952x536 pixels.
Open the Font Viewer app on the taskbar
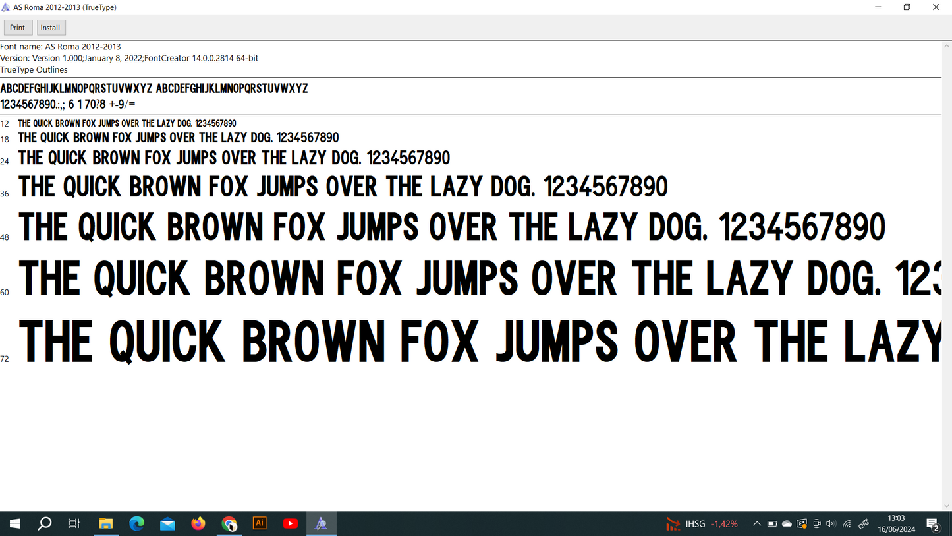pyautogui.click(x=321, y=523)
